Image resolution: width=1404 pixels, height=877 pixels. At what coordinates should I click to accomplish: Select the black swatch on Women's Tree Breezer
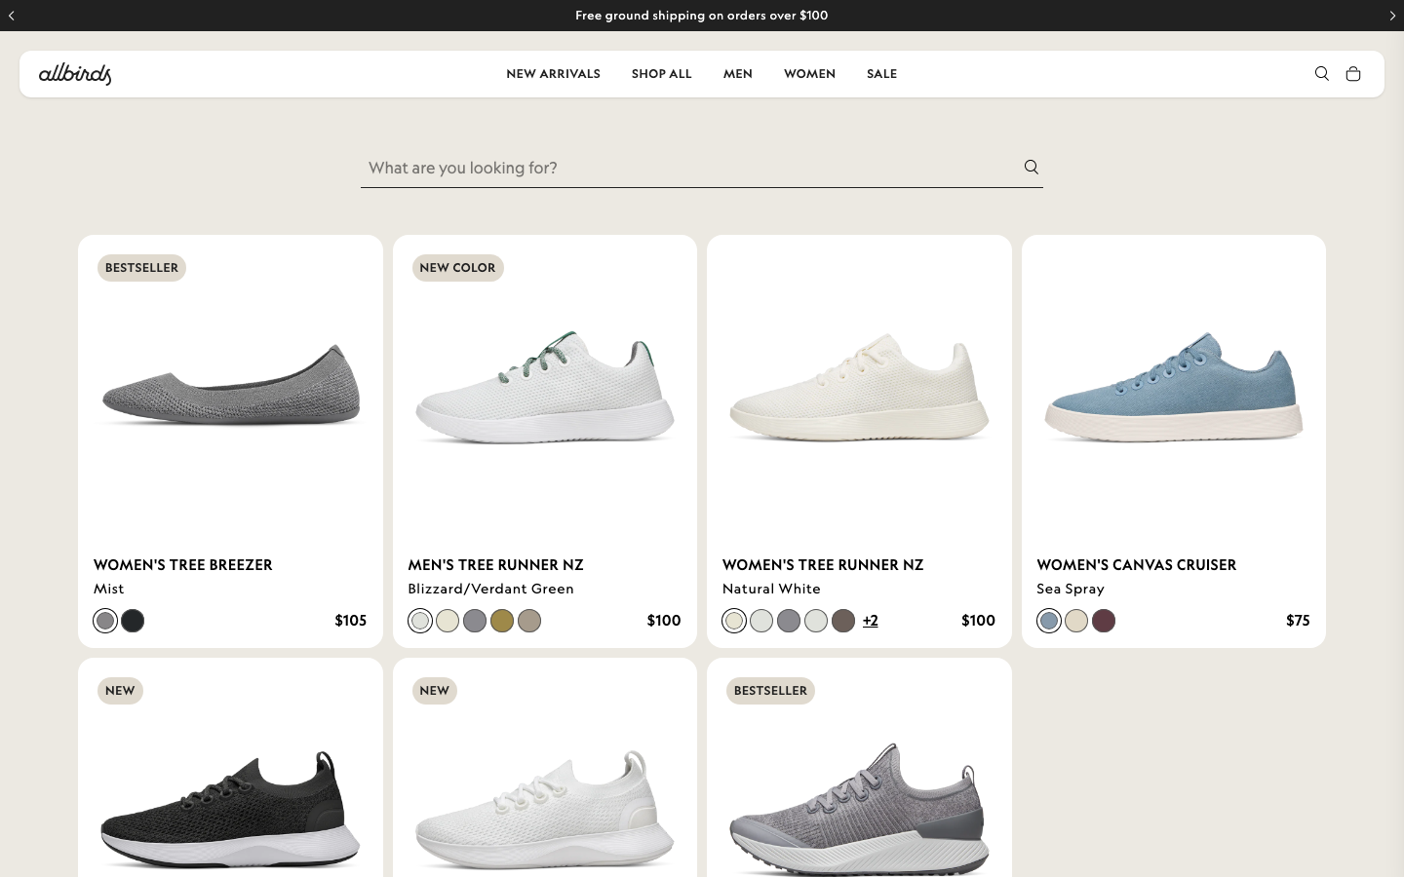(x=133, y=621)
